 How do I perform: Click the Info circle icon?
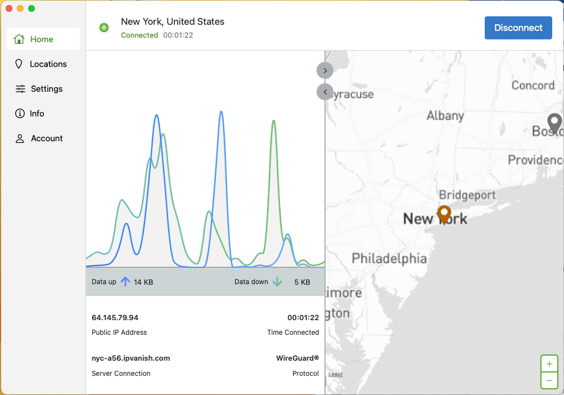20,114
